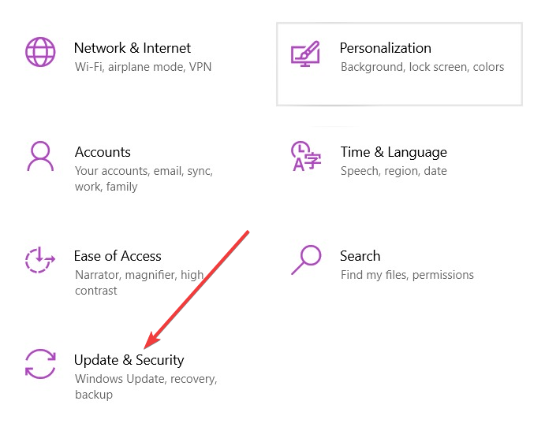The height and width of the screenshot is (438, 545).
Task: Click the Update & Security circular arrows icon
Action: click(39, 364)
